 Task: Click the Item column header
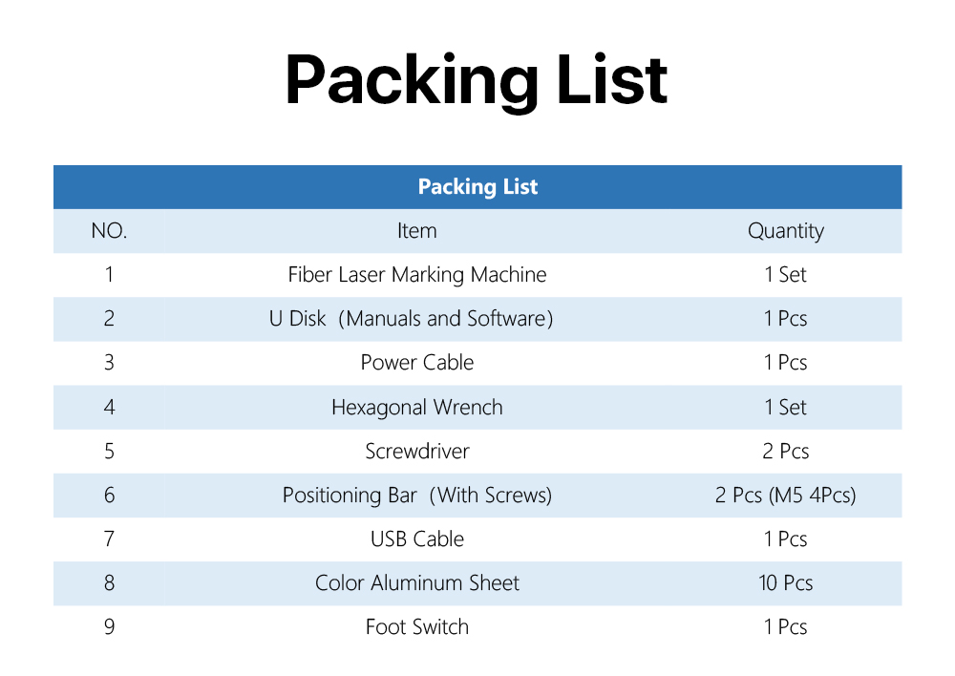point(417,231)
